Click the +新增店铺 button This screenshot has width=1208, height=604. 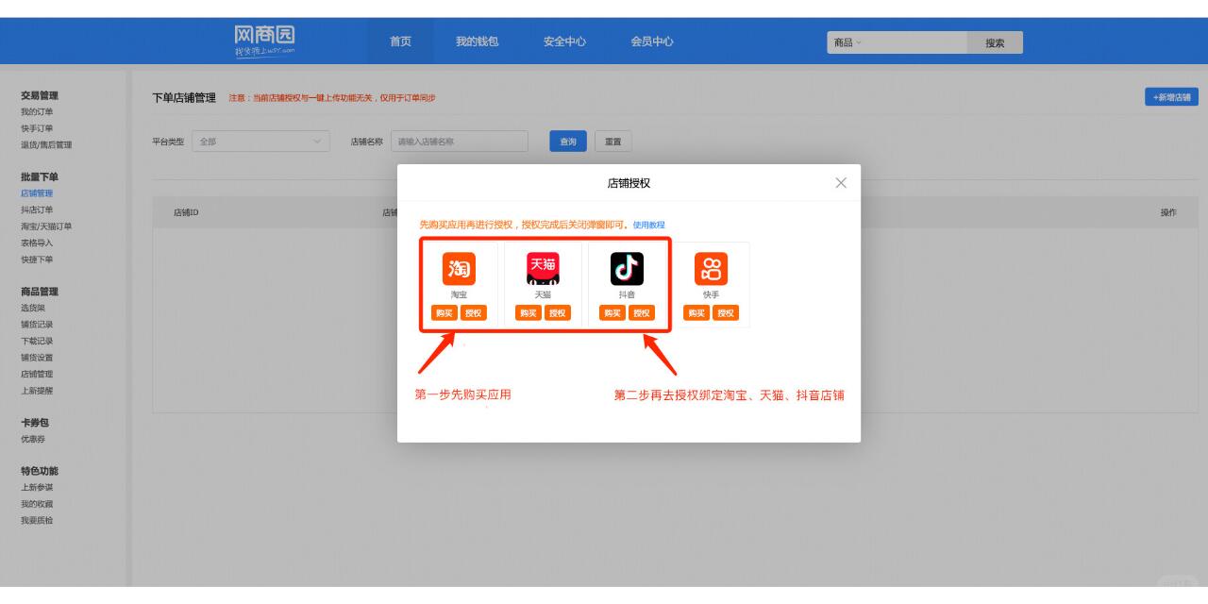point(1171,97)
